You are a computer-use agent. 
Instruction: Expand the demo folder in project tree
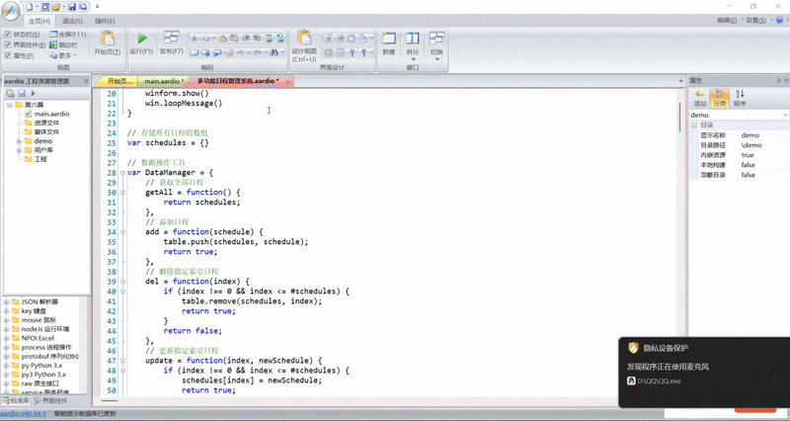click(19, 140)
